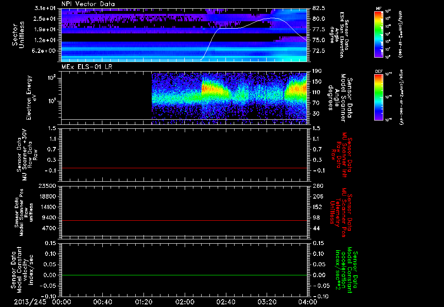Click the '75.0' Sun elevation axis value
This screenshot has width=444, height=307.
coord(319,40)
